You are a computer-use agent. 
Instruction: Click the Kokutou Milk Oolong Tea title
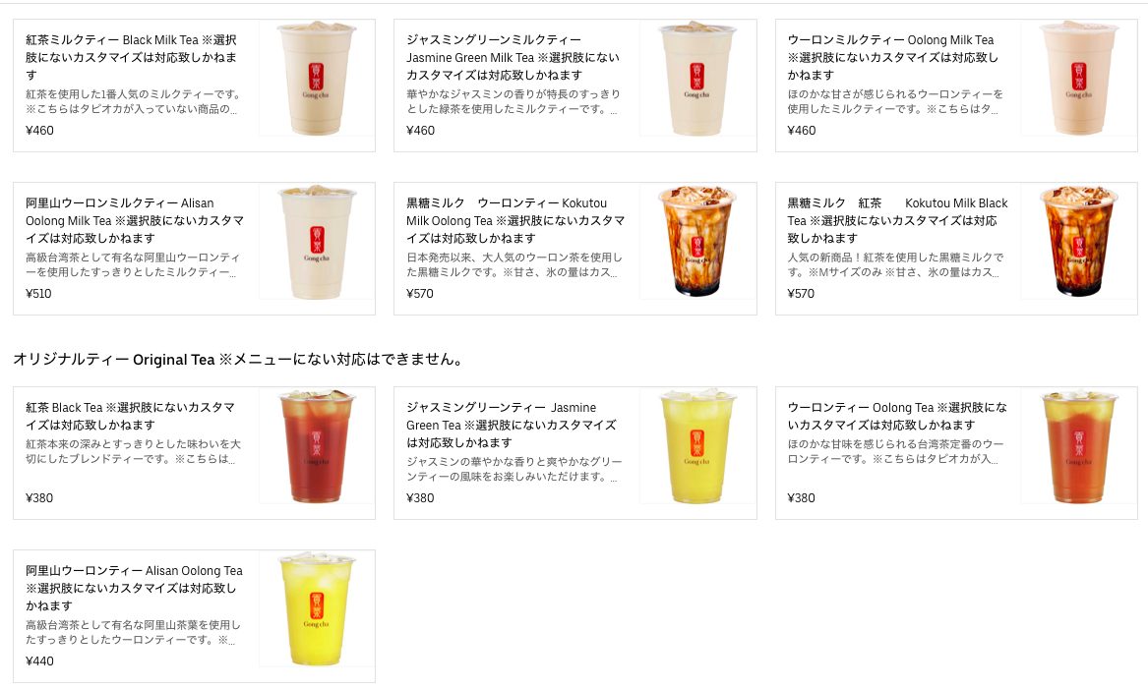(x=515, y=220)
